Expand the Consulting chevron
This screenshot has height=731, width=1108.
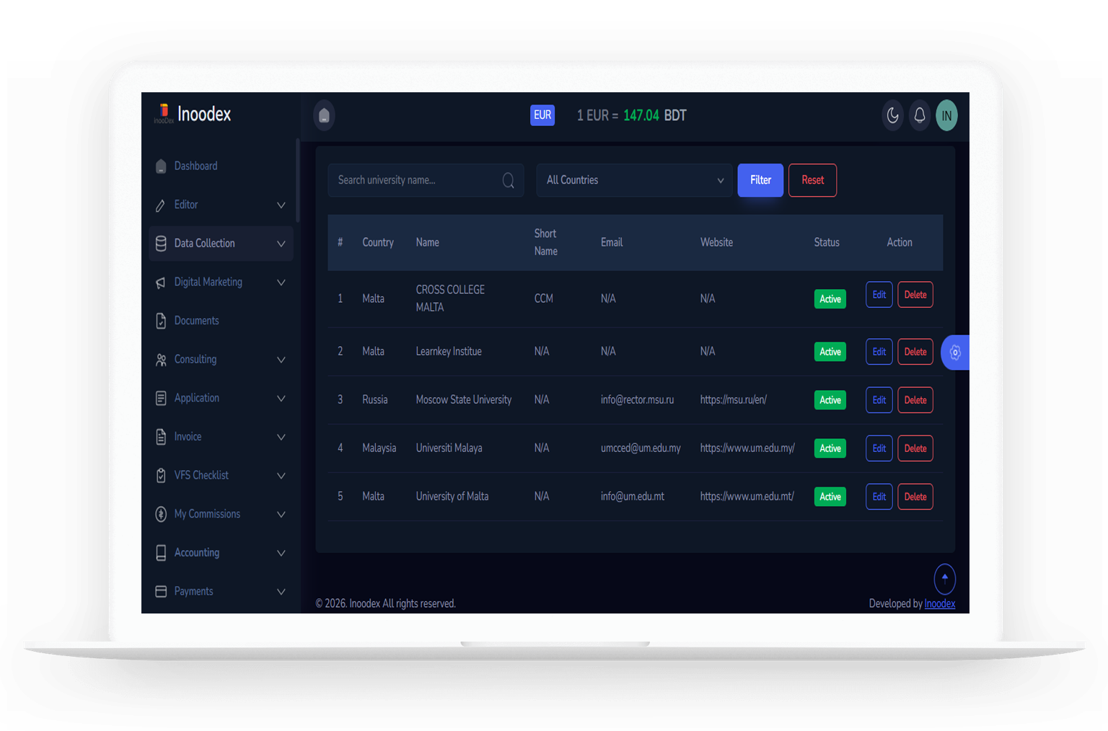tap(281, 360)
